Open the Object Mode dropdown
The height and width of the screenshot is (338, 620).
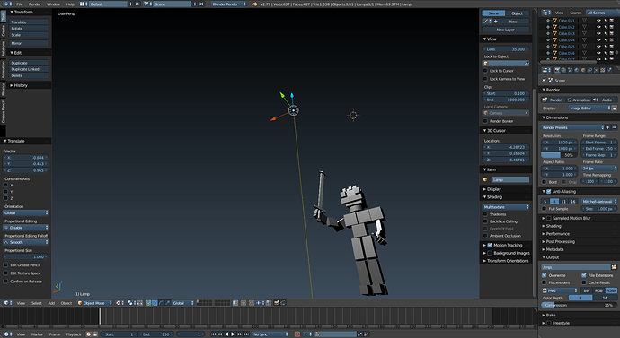click(x=94, y=303)
